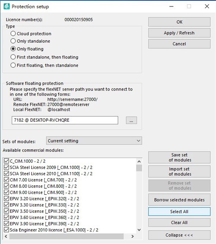Toggle EPW 3.90 License checkbox
Image resolution: width=216 pixels, height=244 pixels.
point(6,224)
